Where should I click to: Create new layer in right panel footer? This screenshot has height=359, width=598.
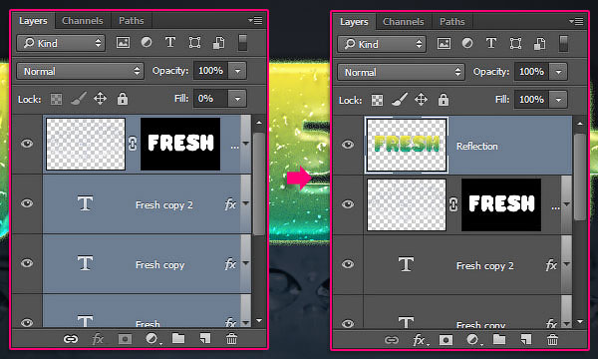pos(526,339)
